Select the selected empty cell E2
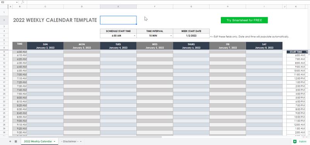Image resolution: width=310 pixels, height=145 pixels. 118,20
